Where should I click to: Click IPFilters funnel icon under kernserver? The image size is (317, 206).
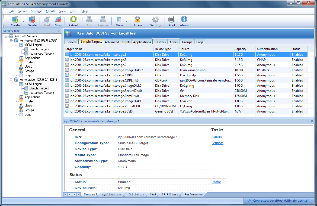(x=21, y=62)
